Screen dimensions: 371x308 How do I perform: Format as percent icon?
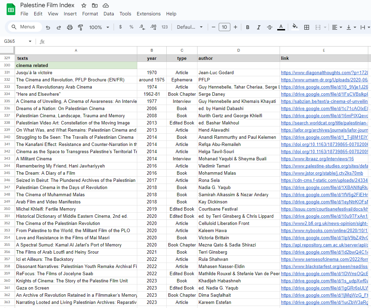tap(131, 27)
